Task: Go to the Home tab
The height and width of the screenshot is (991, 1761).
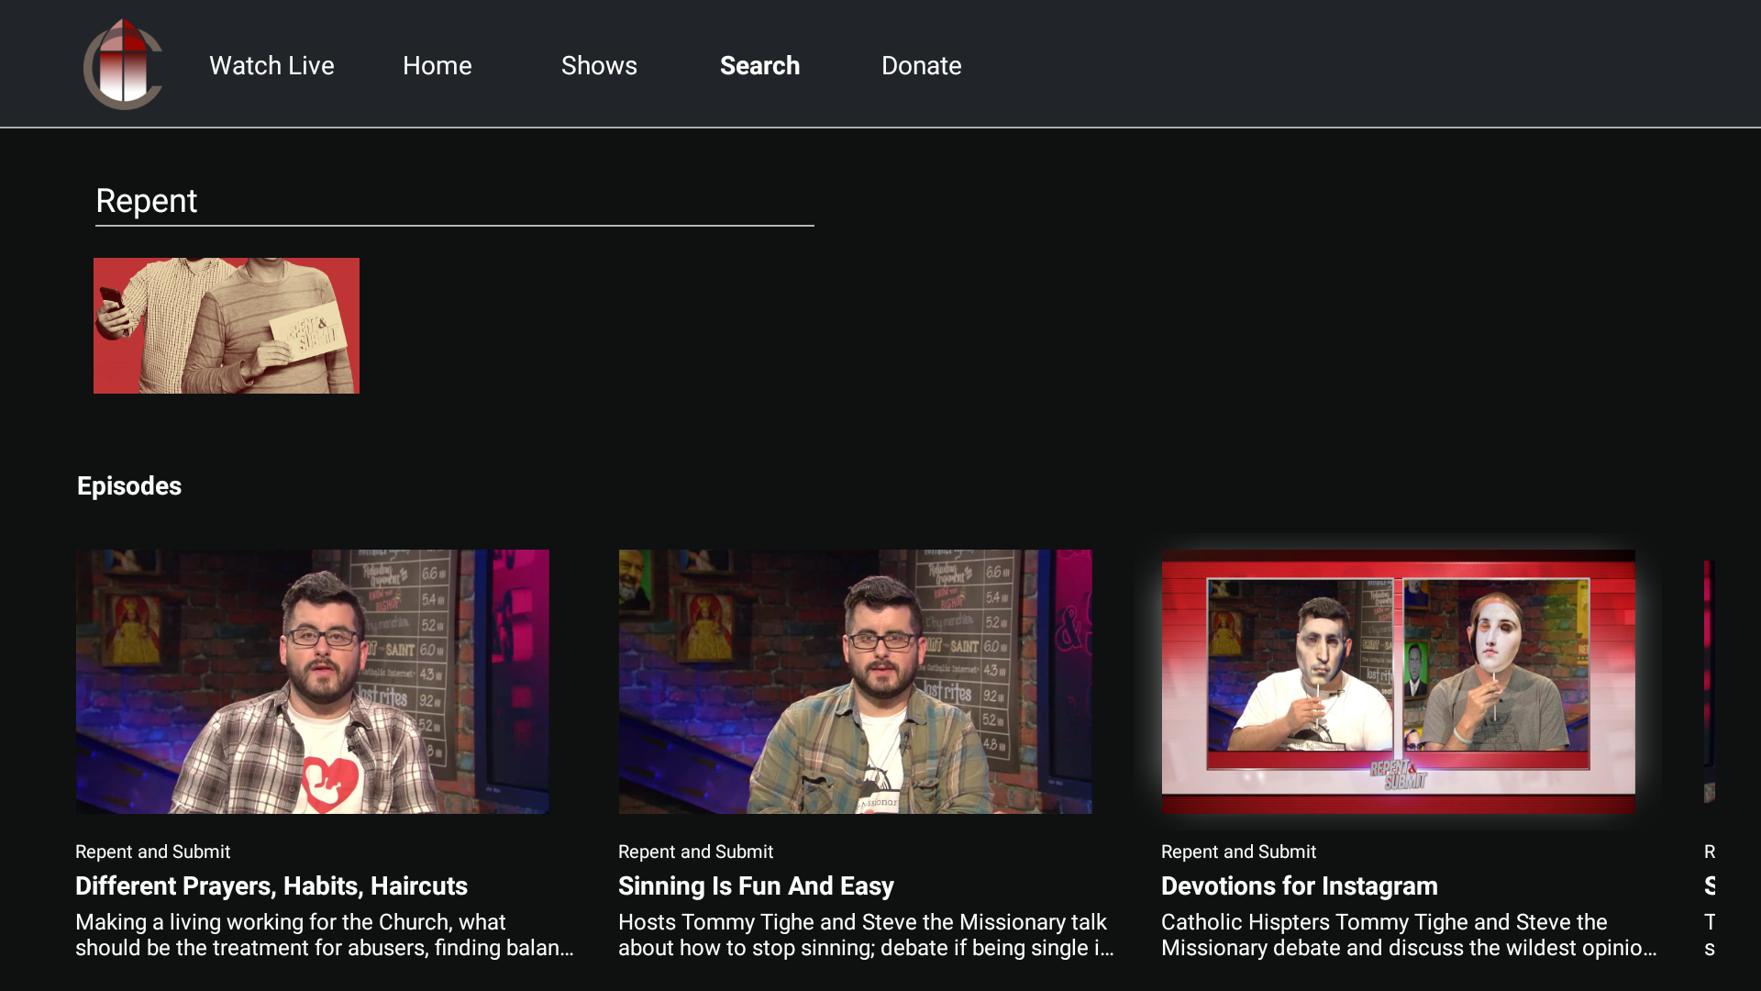Action: (x=437, y=65)
